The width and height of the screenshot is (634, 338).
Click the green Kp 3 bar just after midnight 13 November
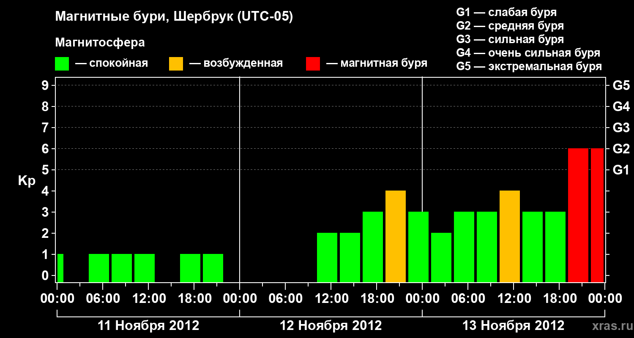tap(418, 247)
